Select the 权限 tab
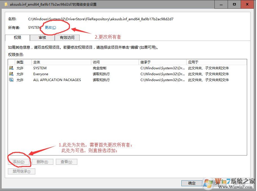257x191 pixels. [17, 37]
